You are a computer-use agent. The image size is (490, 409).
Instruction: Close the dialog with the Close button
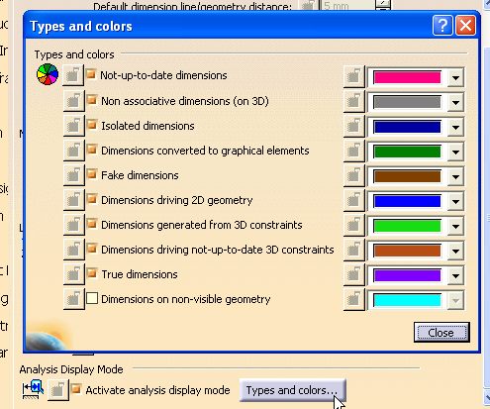click(441, 333)
